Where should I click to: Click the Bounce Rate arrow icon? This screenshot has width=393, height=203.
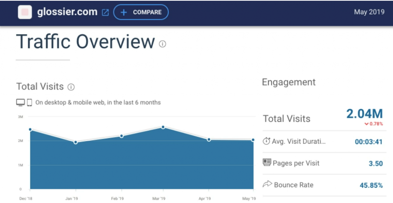point(268,184)
